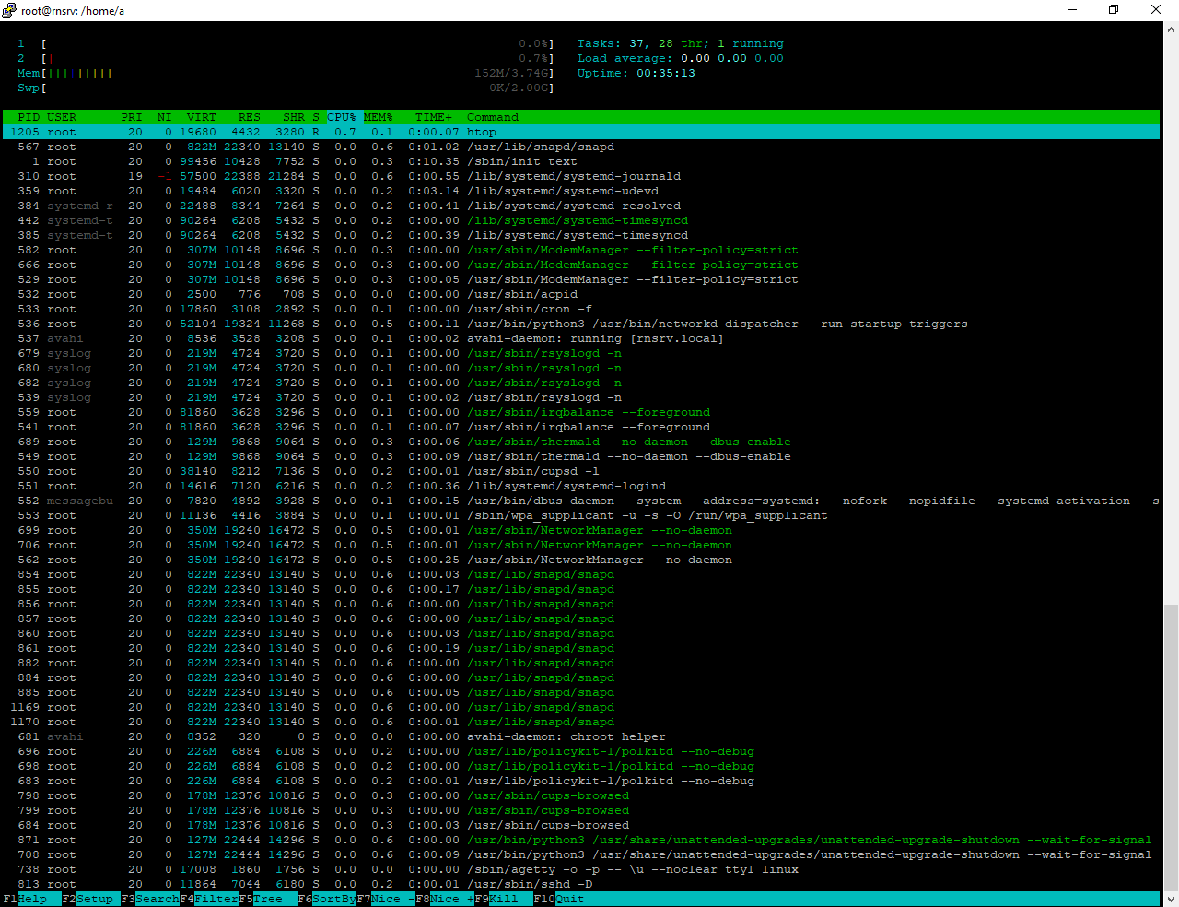Click the scrollbar down arrow

1171,899
